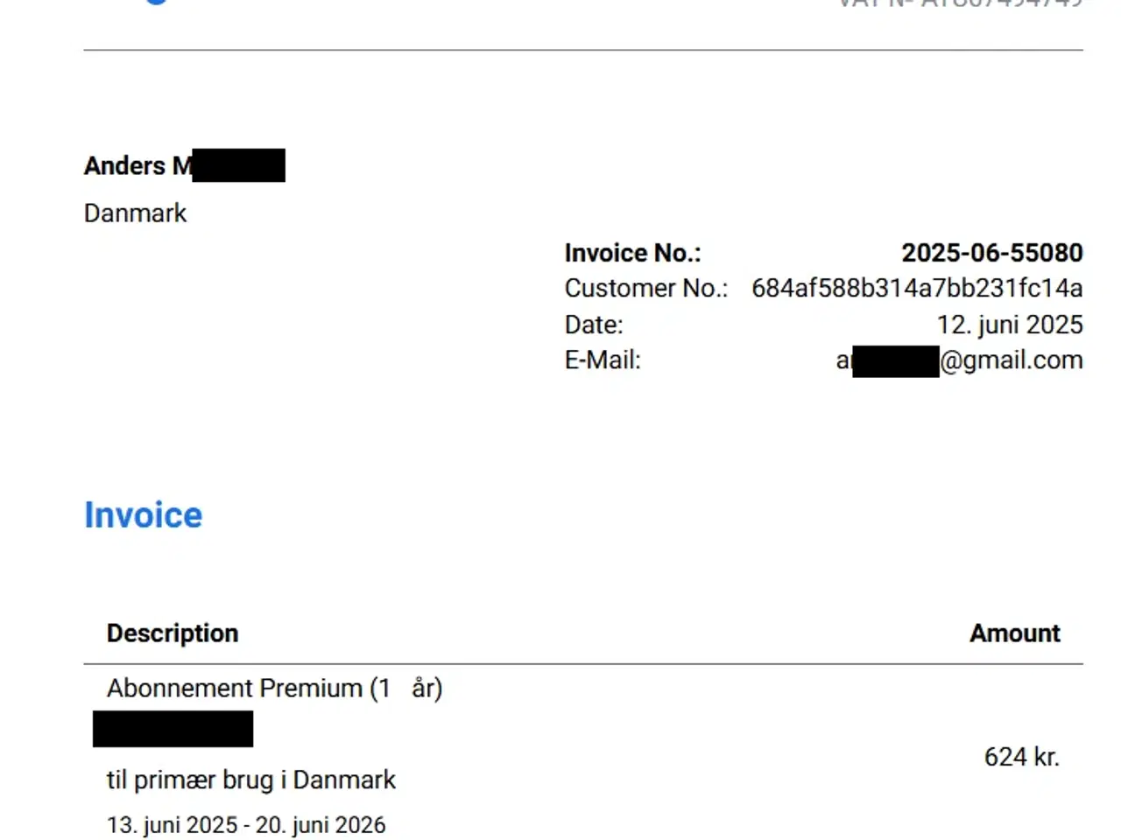Click the Amount column header
1121x840 pixels.
pyautogui.click(x=1014, y=633)
